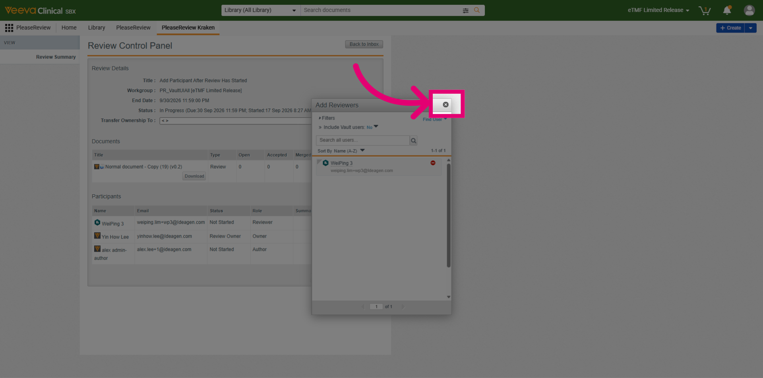Image resolution: width=763 pixels, height=378 pixels.
Task: Expand the Filters section
Action: 327,118
